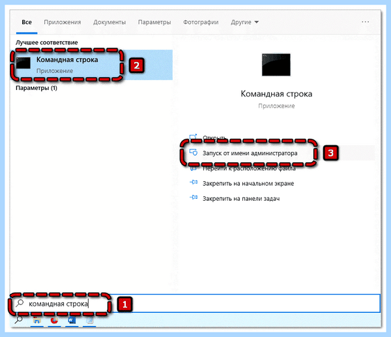
Task: Open File Explorer from the taskbar
Action: [x=37, y=320]
